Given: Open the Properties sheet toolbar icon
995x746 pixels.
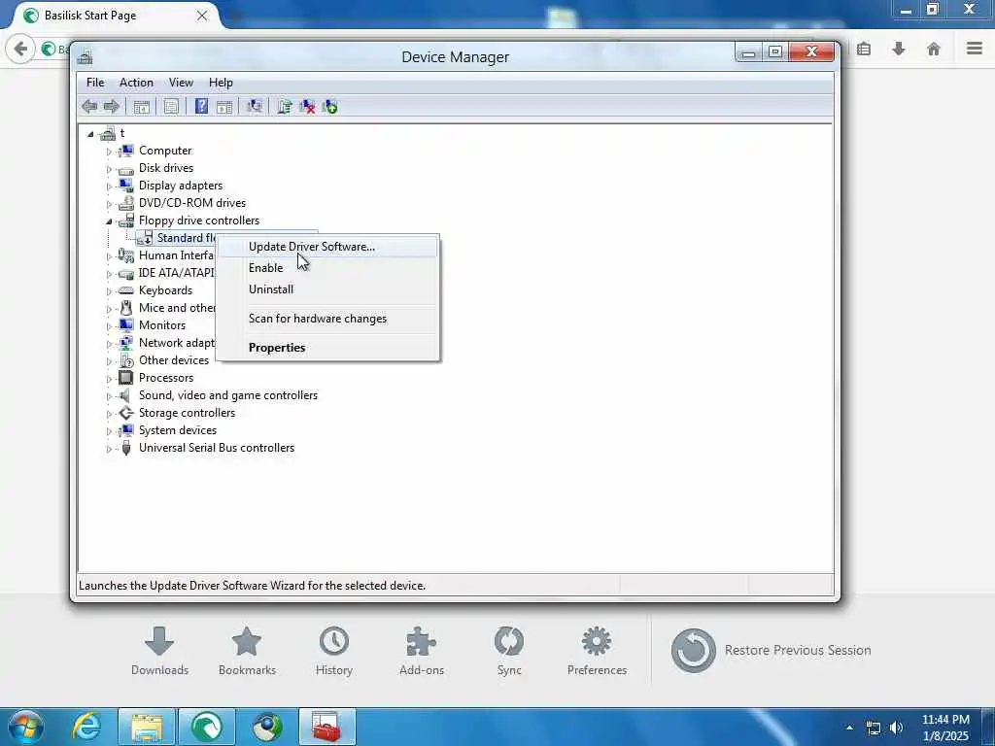Looking at the screenshot, I should [171, 107].
